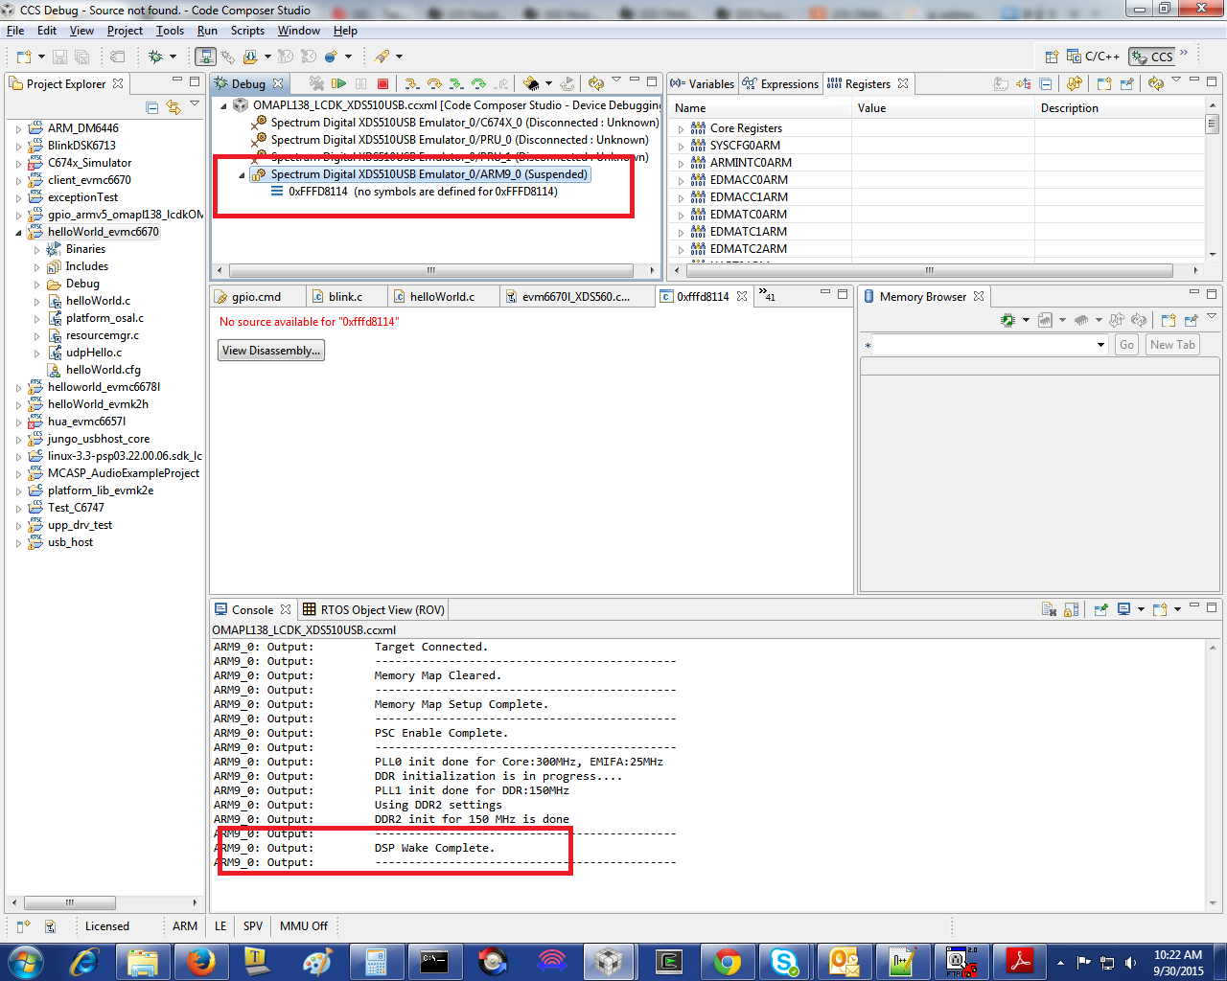
Task: Expand the Binaries folder
Action: point(36,249)
